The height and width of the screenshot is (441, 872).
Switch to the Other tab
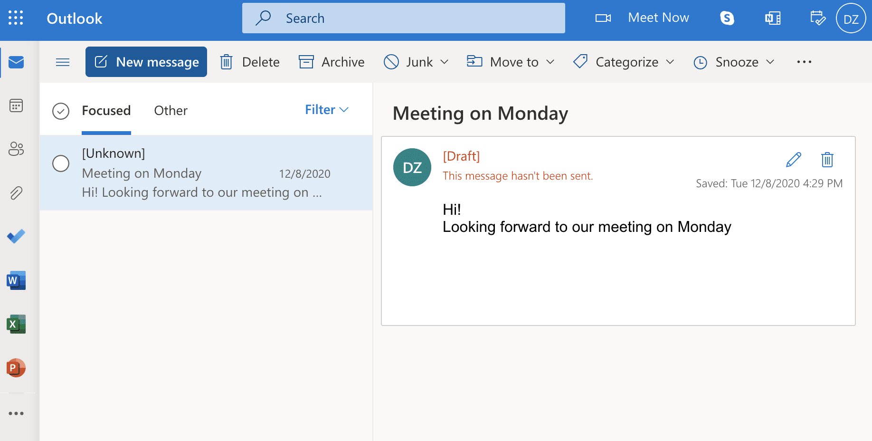171,111
